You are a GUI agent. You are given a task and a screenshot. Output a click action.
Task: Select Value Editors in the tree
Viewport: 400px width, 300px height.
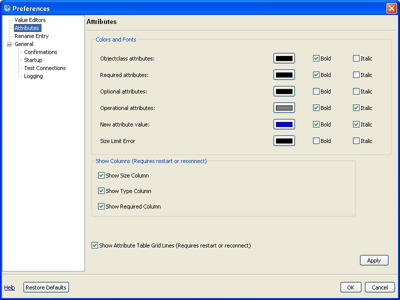click(29, 20)
